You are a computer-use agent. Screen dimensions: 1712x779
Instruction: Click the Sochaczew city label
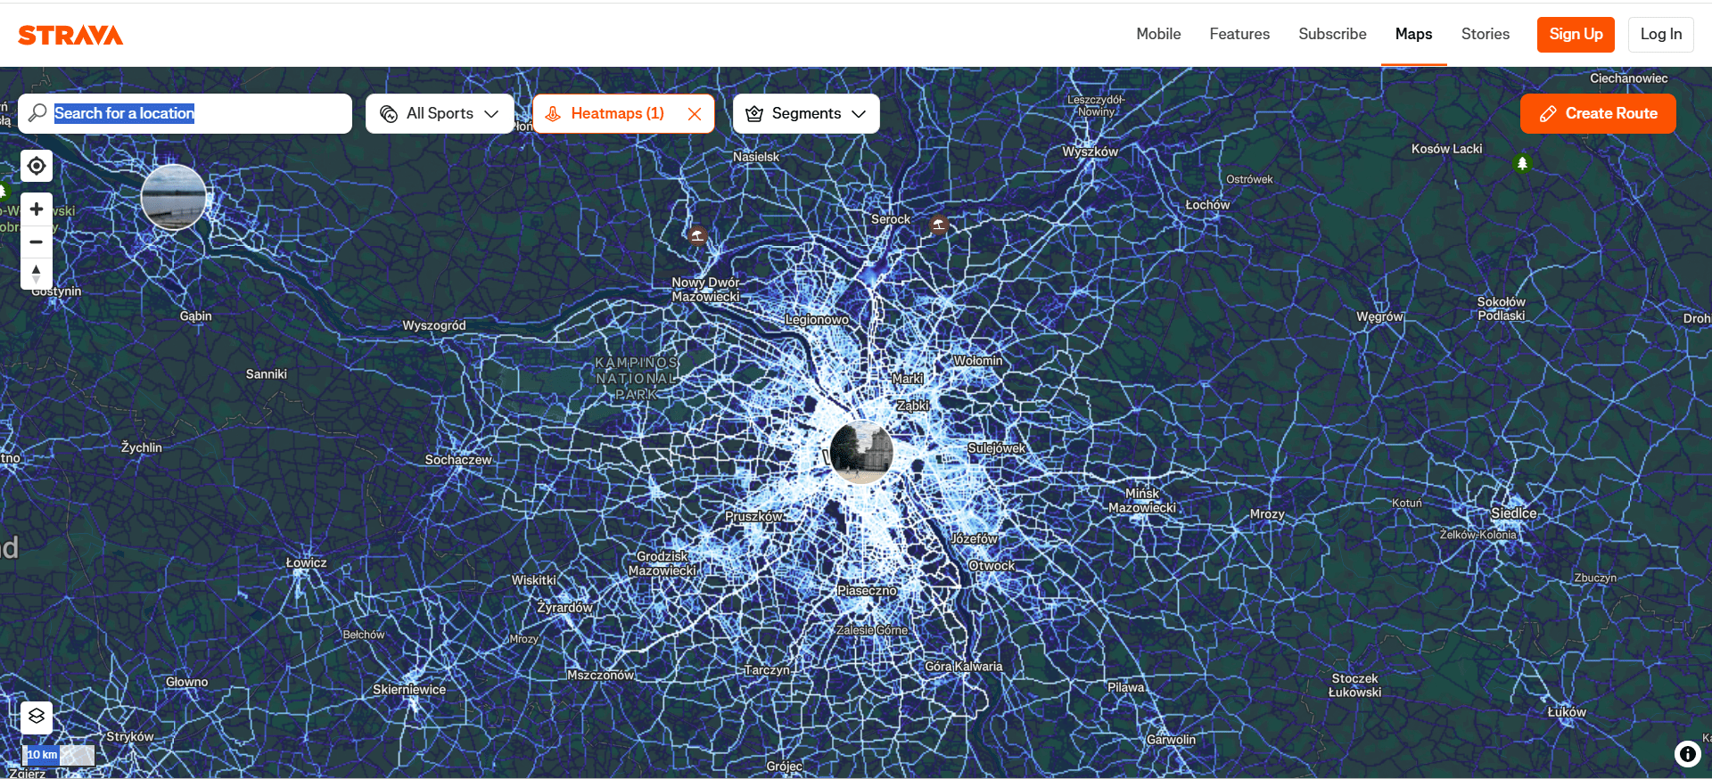pos(458,460)
